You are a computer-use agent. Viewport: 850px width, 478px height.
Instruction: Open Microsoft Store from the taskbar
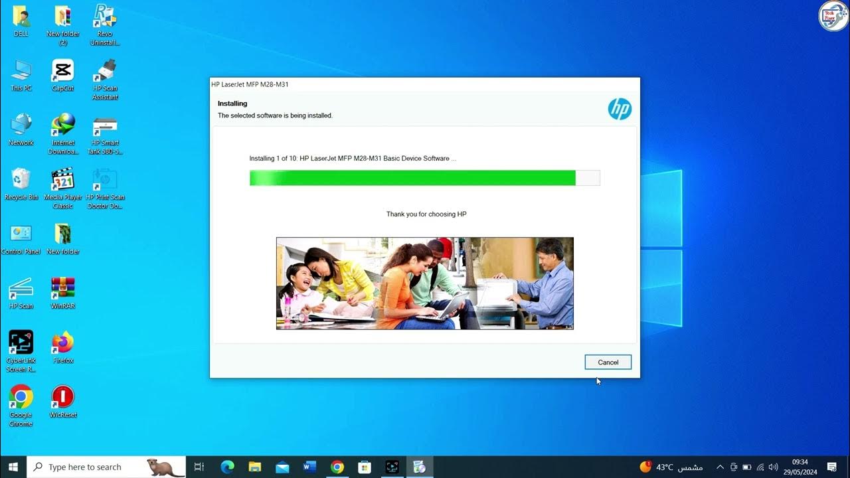[x=365, y=467]
